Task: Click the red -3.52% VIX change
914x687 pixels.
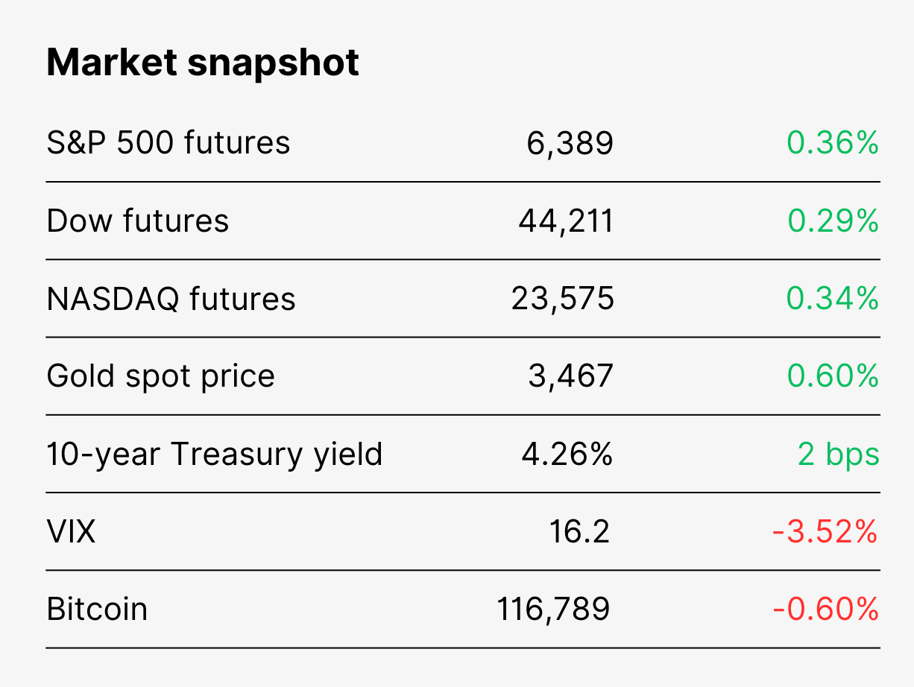Action: pos(826,532)
